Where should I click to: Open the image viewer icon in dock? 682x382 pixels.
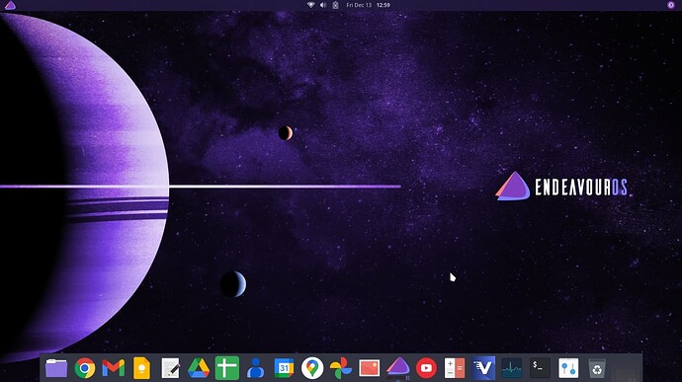coord(370,368)
